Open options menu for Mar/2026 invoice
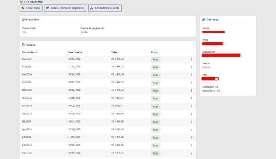This screenshot has width=276, height=159. [191, 75]
